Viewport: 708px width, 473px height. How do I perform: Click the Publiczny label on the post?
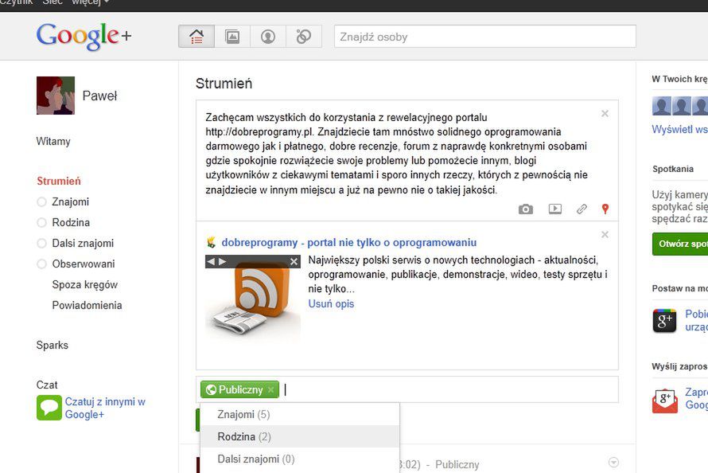point(457,465)
